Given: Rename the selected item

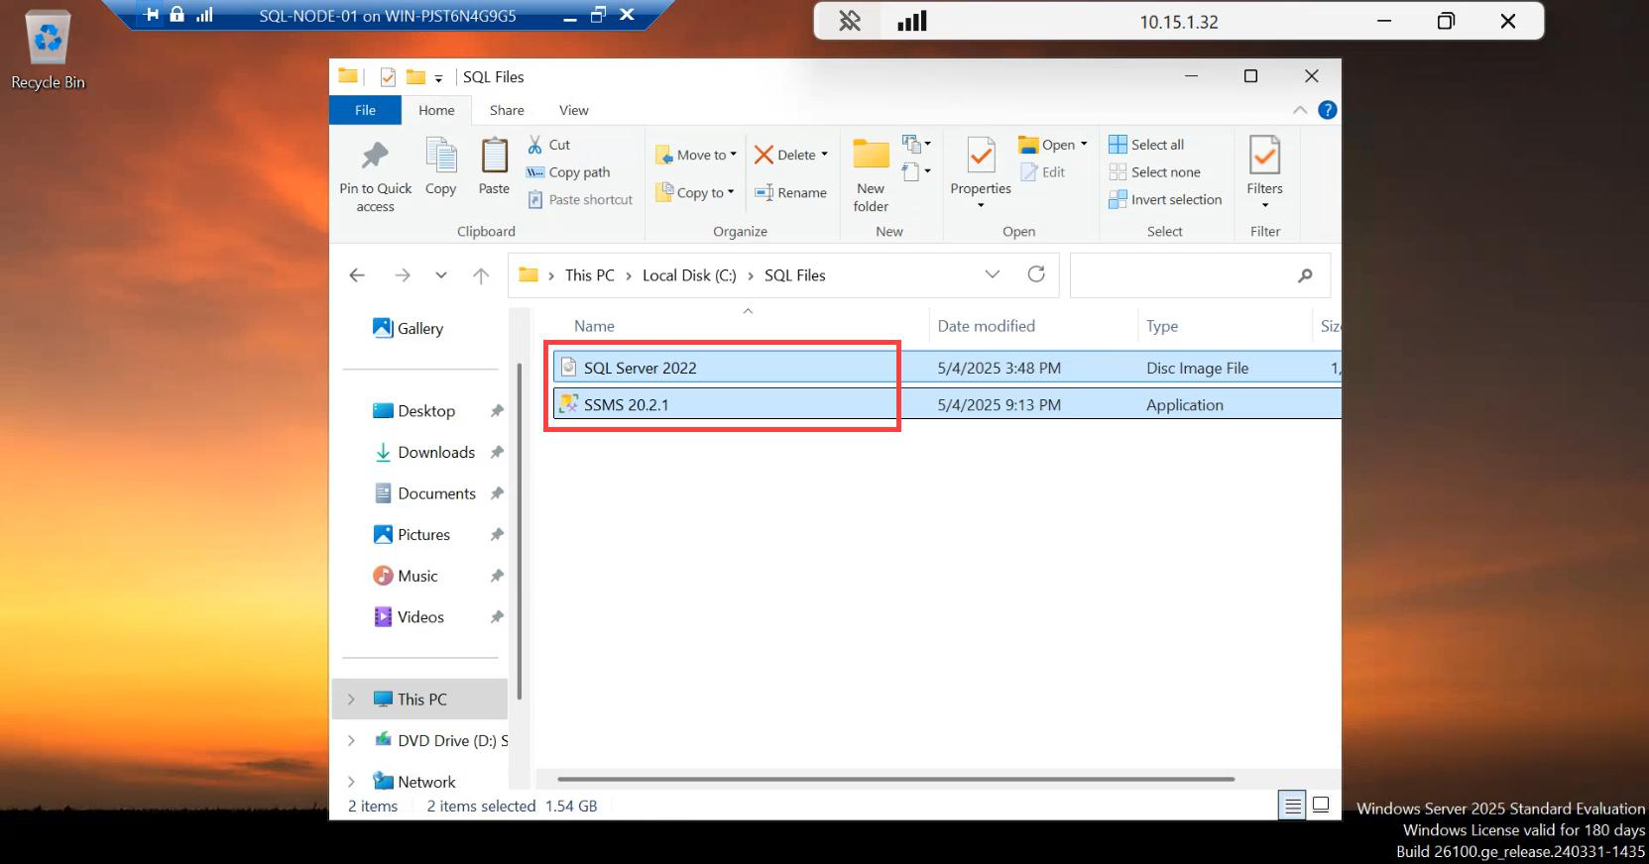Looking at the screenshot, I should tap(791, 193).
